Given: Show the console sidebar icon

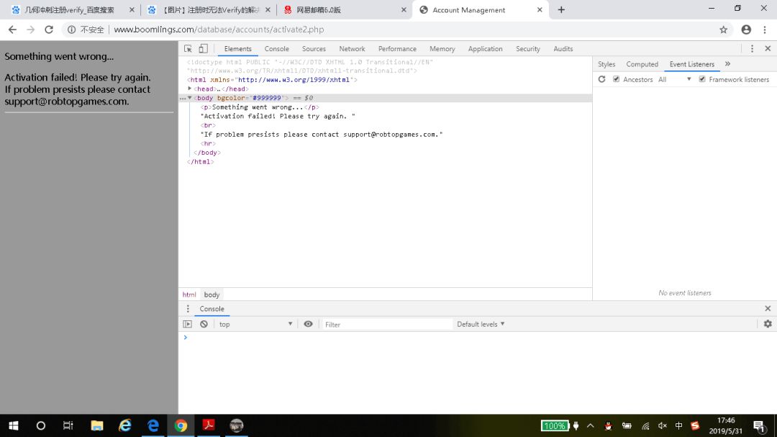Looking at the screenshot, I should pos(187,324).
